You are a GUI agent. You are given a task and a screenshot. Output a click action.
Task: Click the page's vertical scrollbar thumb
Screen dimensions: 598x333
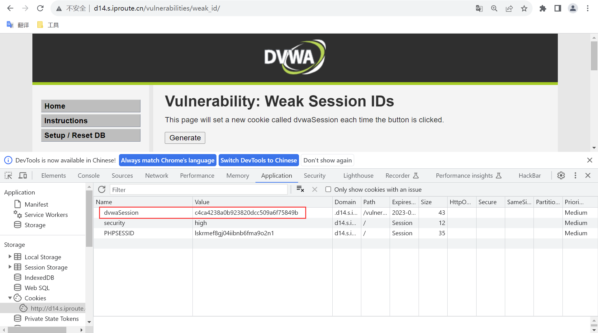(594, 56)
